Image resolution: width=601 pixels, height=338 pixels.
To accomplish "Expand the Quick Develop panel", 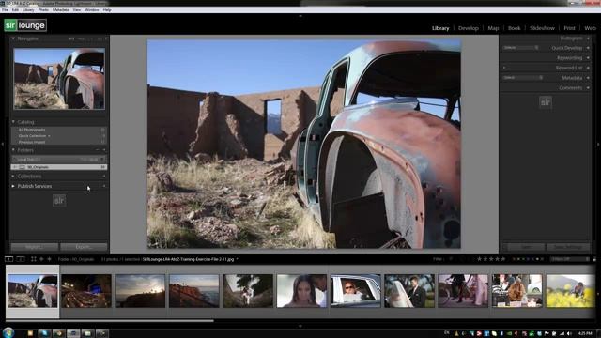I will (588, 48).
